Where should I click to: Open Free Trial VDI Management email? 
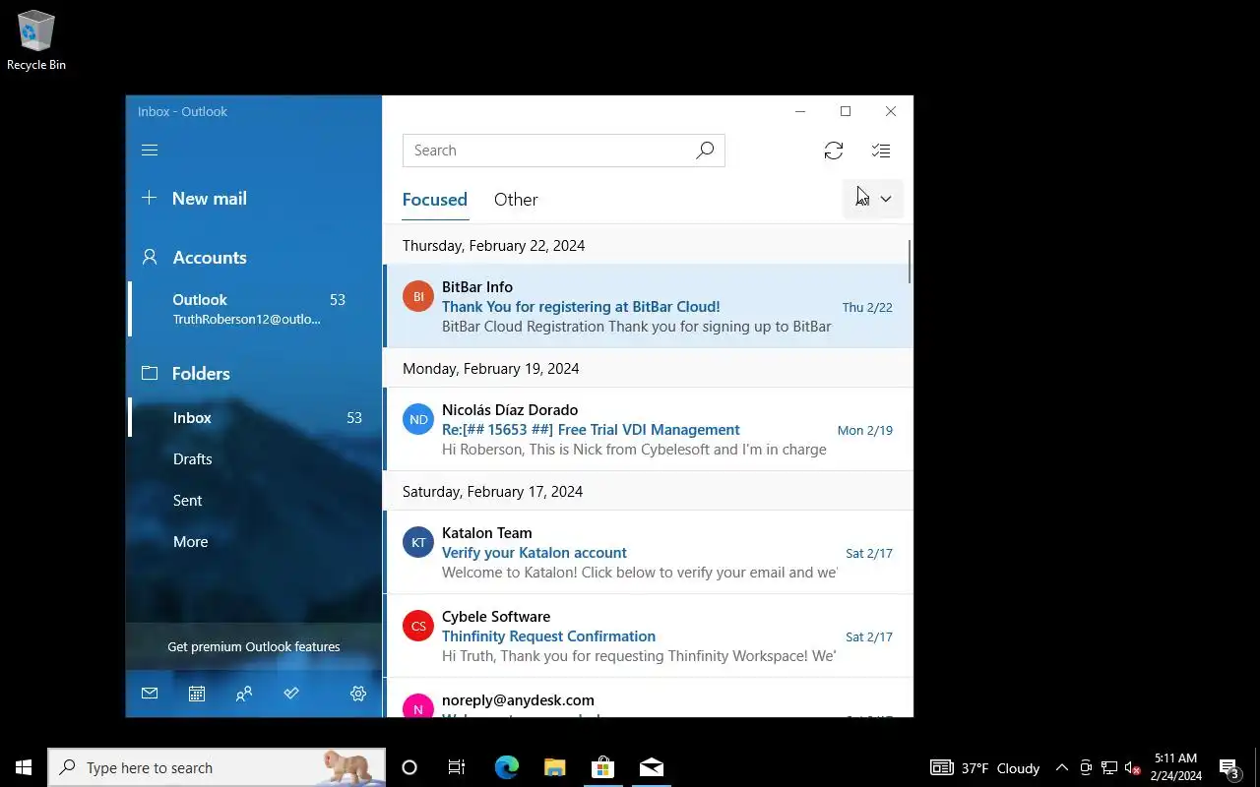pyautogui.click(x=649, y=429)
